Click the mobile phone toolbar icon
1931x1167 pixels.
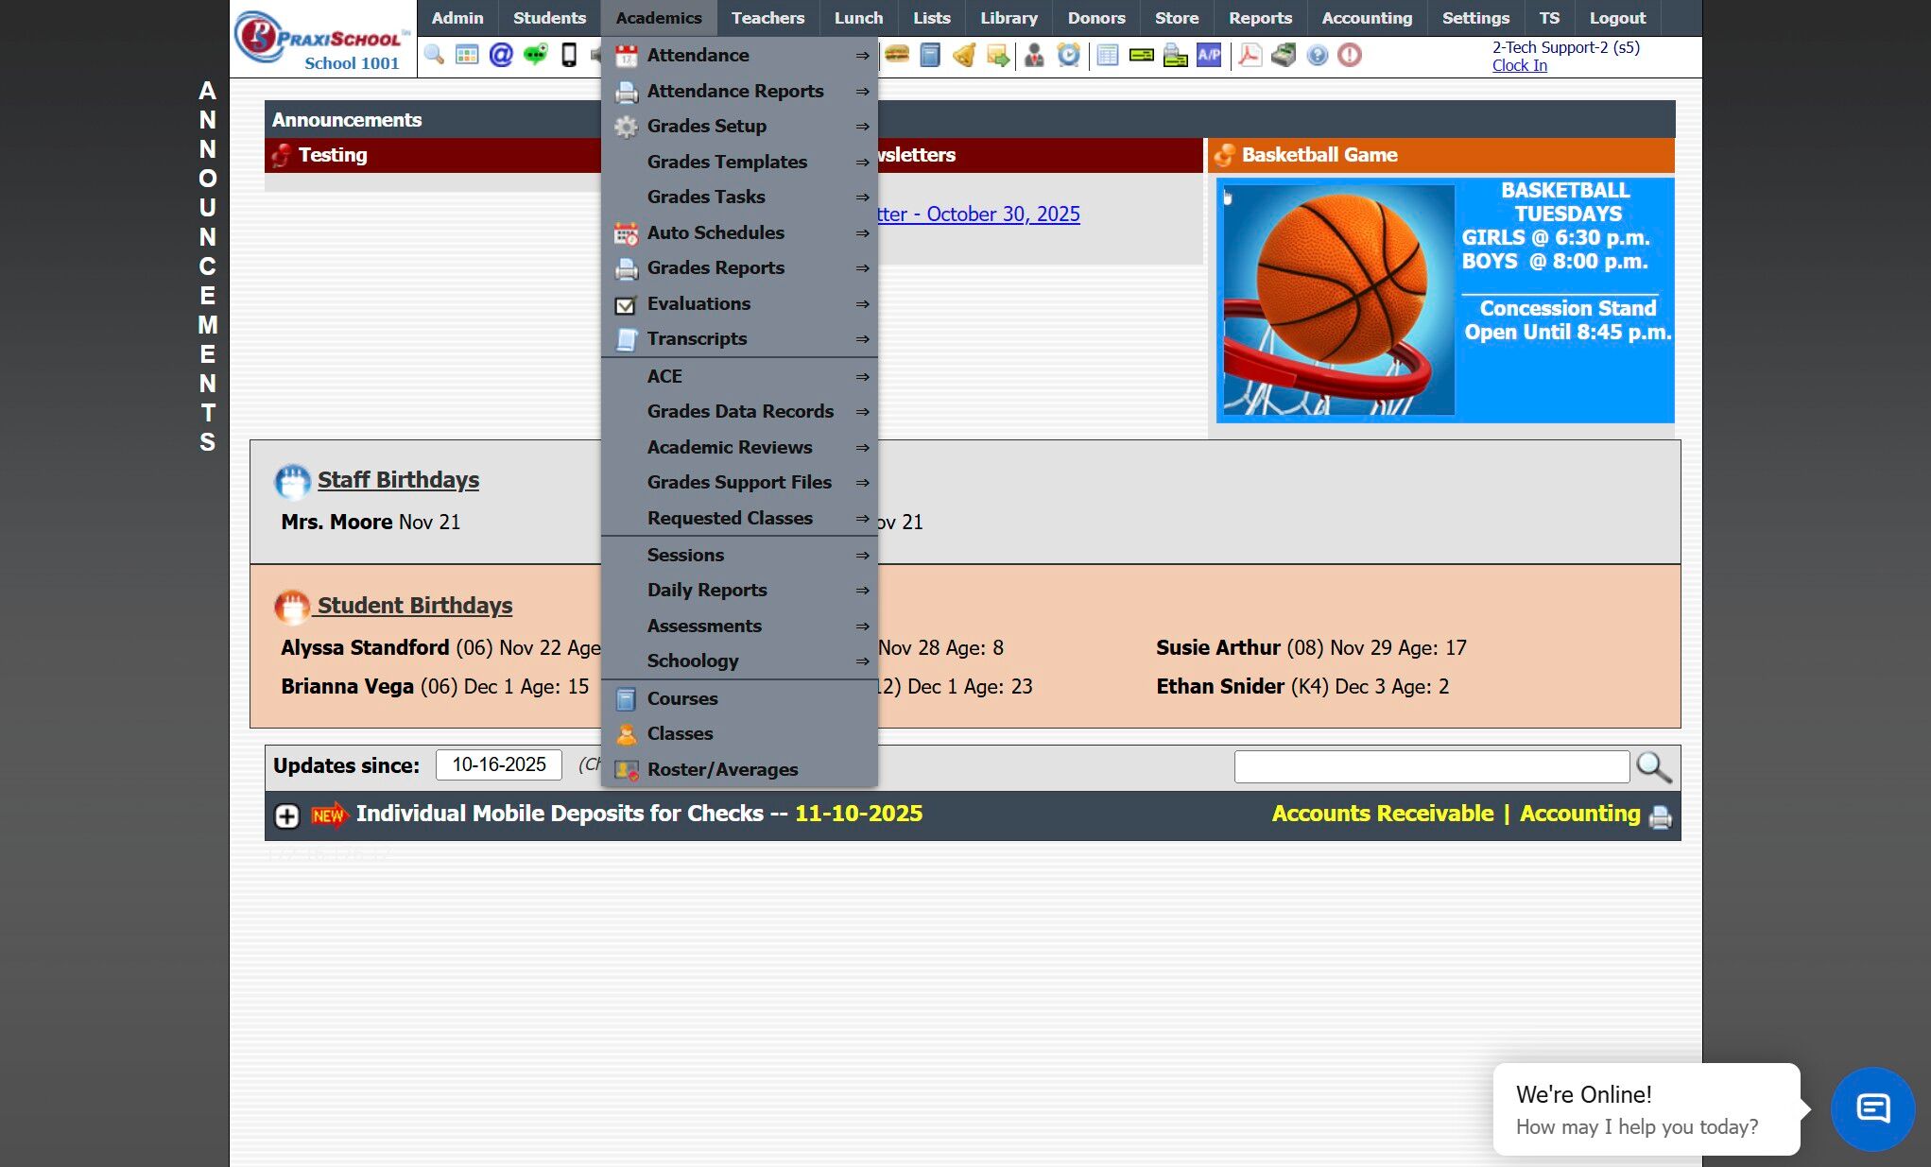point(569,55)
